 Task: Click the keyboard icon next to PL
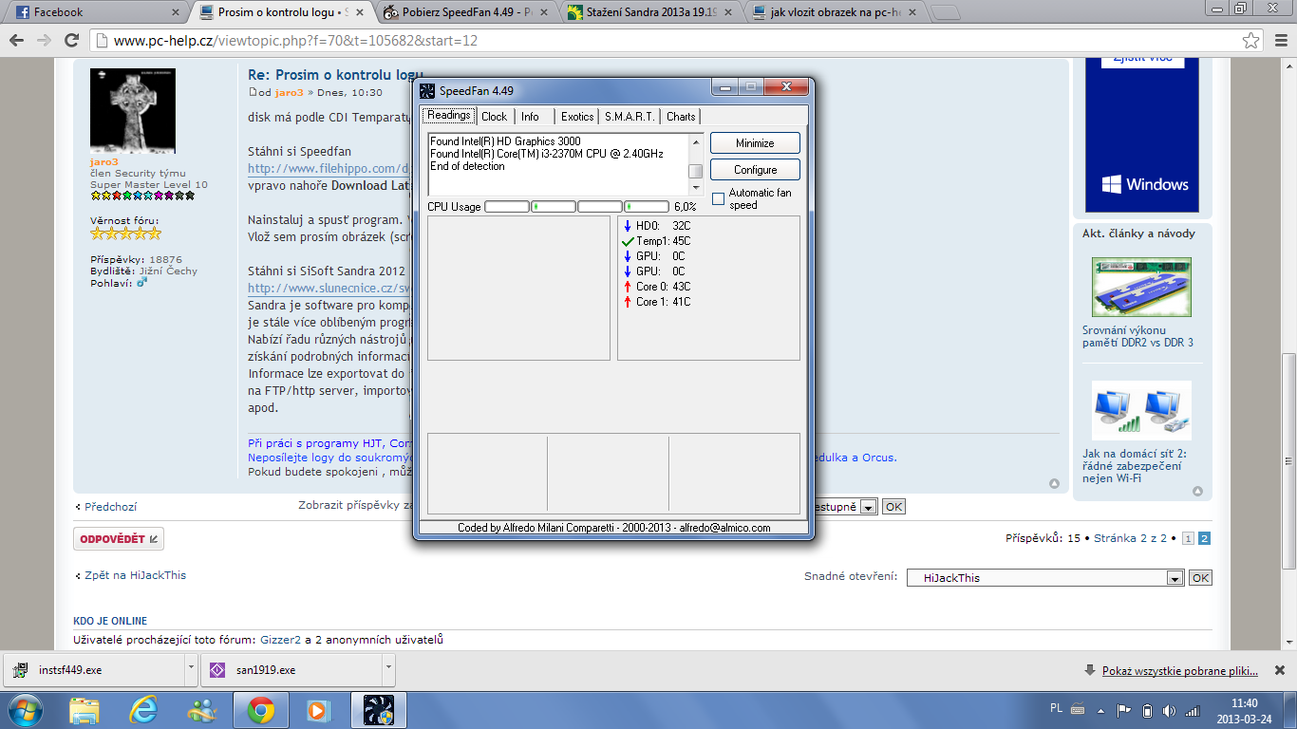(x=1078, y=709)
